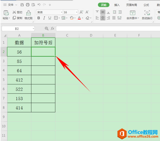Set middle vertical alignment

point(103,12)
